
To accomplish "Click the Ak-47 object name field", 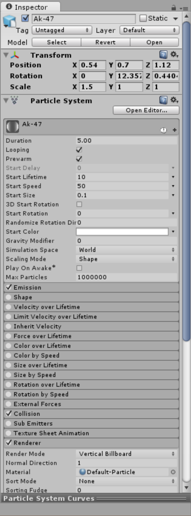I will point(84,19).
